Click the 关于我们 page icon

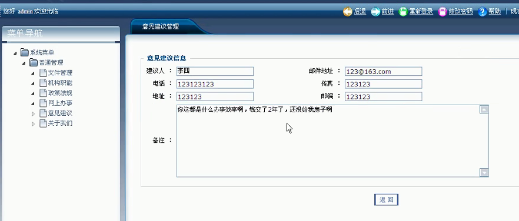pos(43,123)
